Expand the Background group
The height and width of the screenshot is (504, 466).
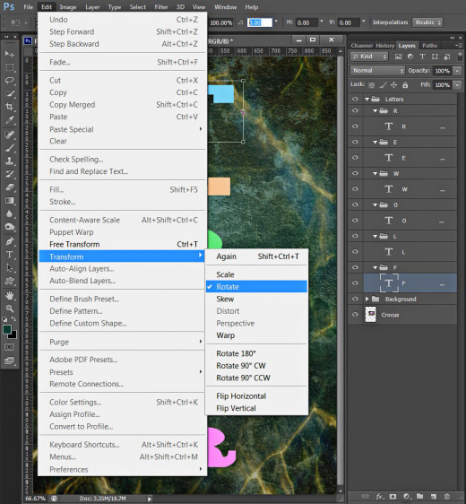click(367, 299)
